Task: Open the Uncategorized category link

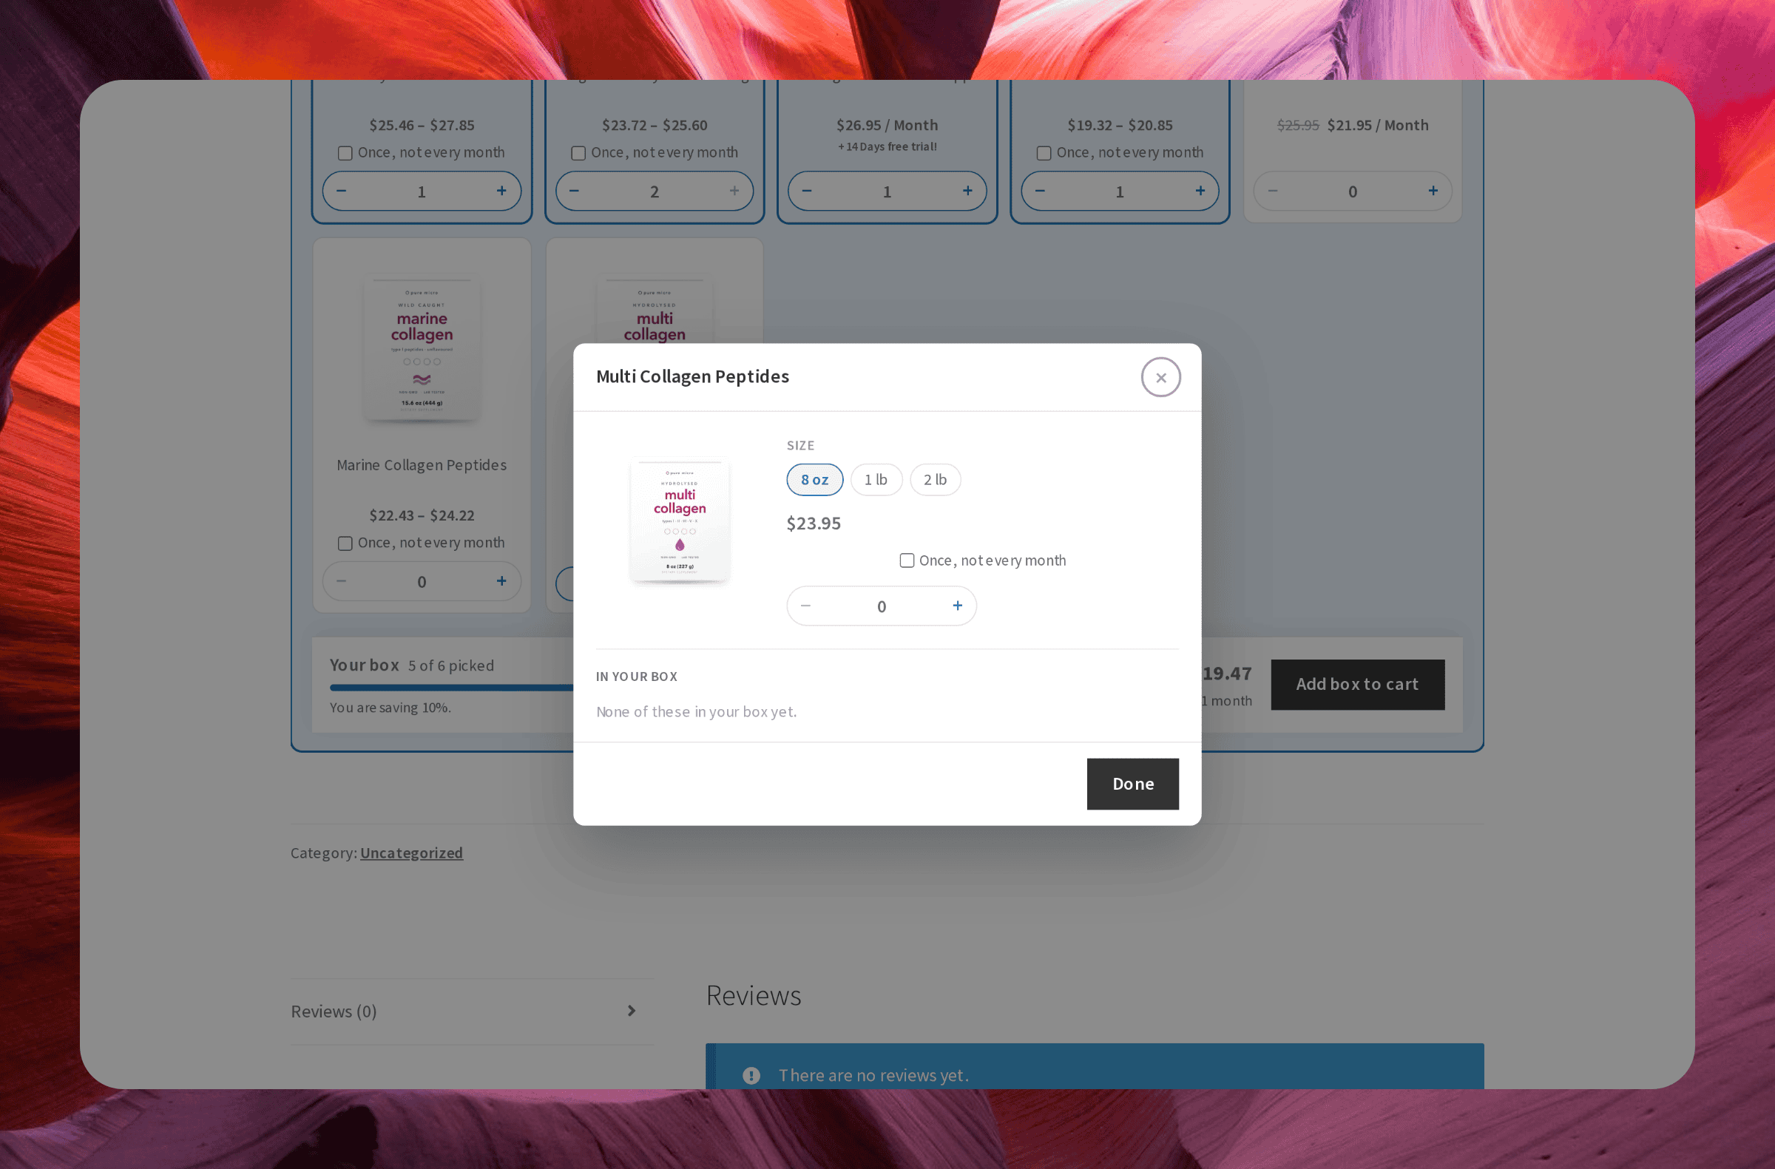Action: pyautogui.click(x=411, y=852)
